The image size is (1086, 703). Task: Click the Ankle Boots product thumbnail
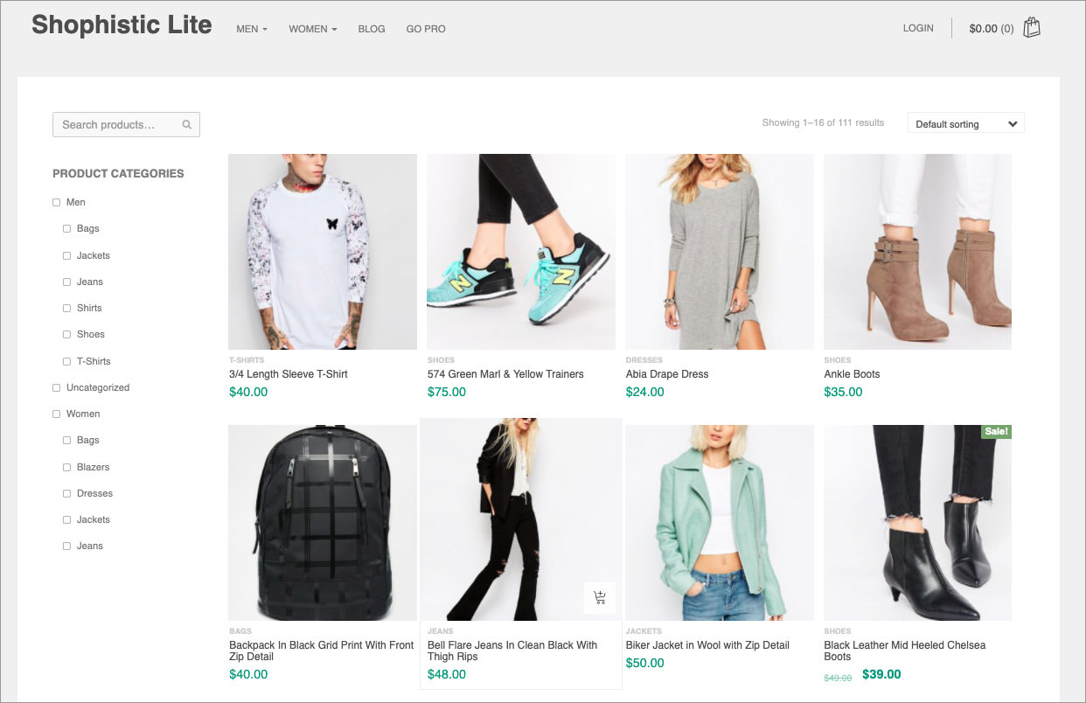[x=917, y=251]
